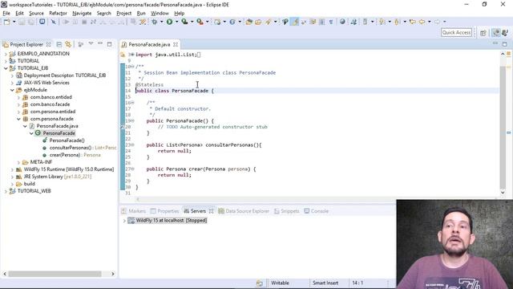Collapse the ejbModule folder
The width and height of the screenshot is (513, 289).
tap(12, 90)
